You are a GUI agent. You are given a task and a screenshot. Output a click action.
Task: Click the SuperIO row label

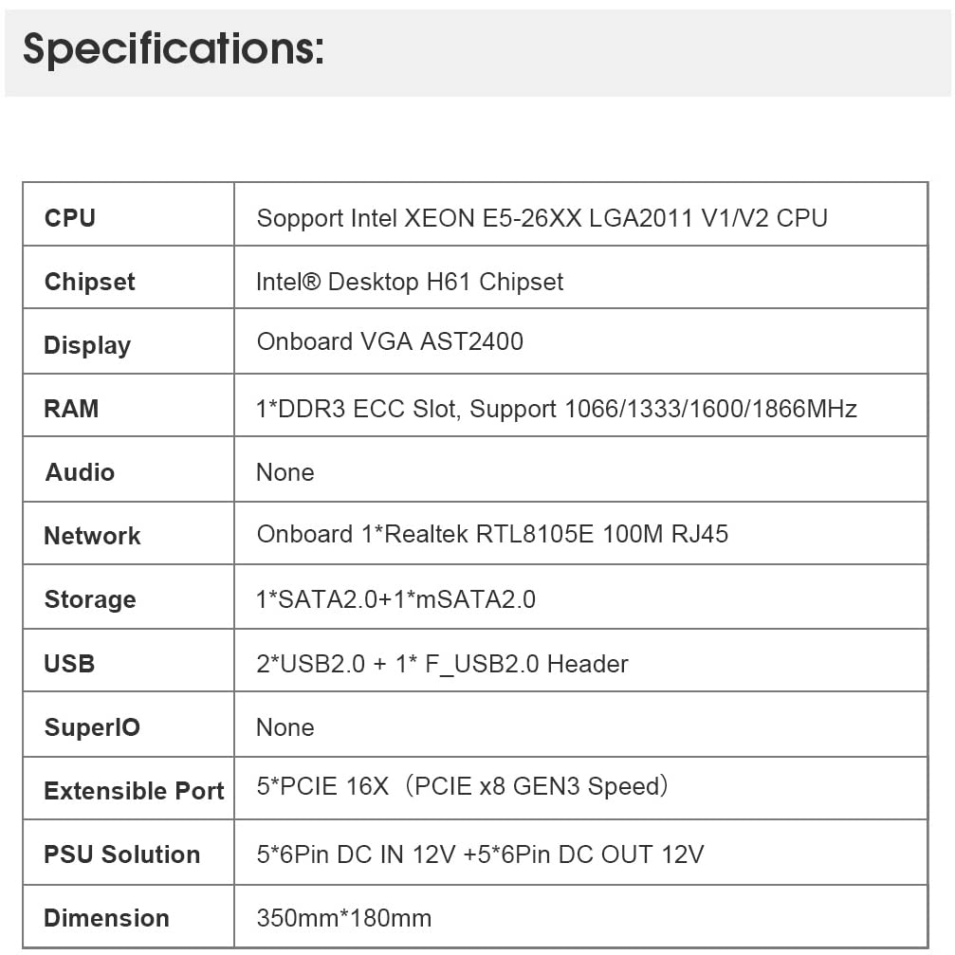click(x=92, y=727)
